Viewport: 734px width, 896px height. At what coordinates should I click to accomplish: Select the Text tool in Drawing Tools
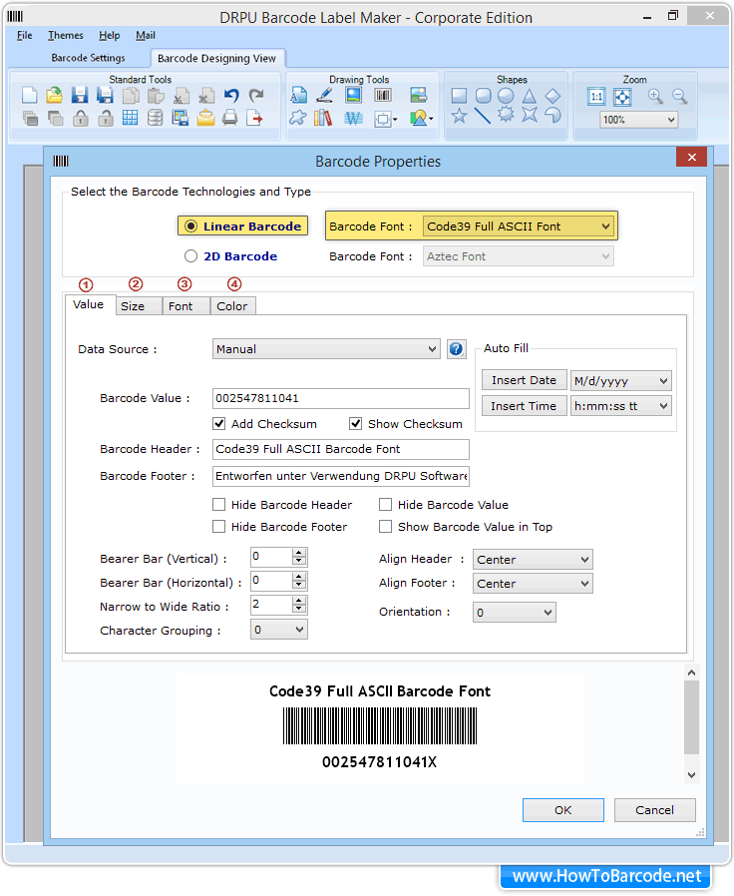tap(298, 96)
